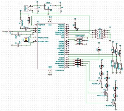124x111 pixels.
Task: Select the CONN_5X2 connector P2
Action: pos(100,34)
